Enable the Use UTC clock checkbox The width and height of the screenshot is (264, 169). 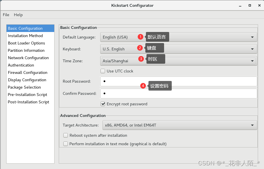click(x=103, y=71)
